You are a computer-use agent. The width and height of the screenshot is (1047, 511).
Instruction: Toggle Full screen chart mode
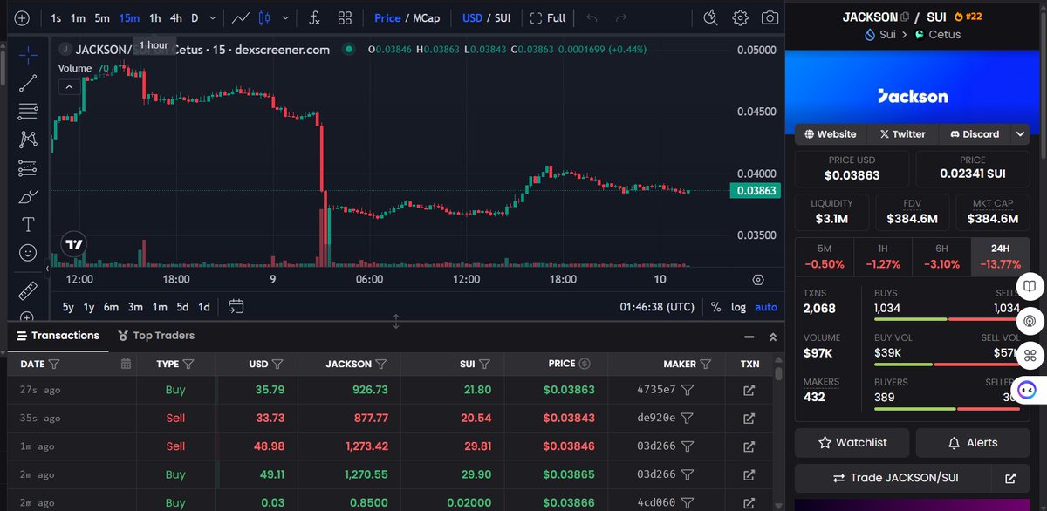547,17
